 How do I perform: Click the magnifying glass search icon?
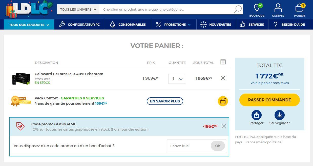pos(238,9)
